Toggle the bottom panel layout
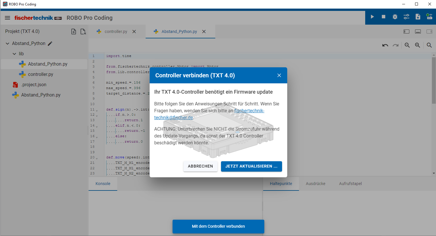This screenshot has height=236, width=436. pyautogui.click(x=418, y=32)
